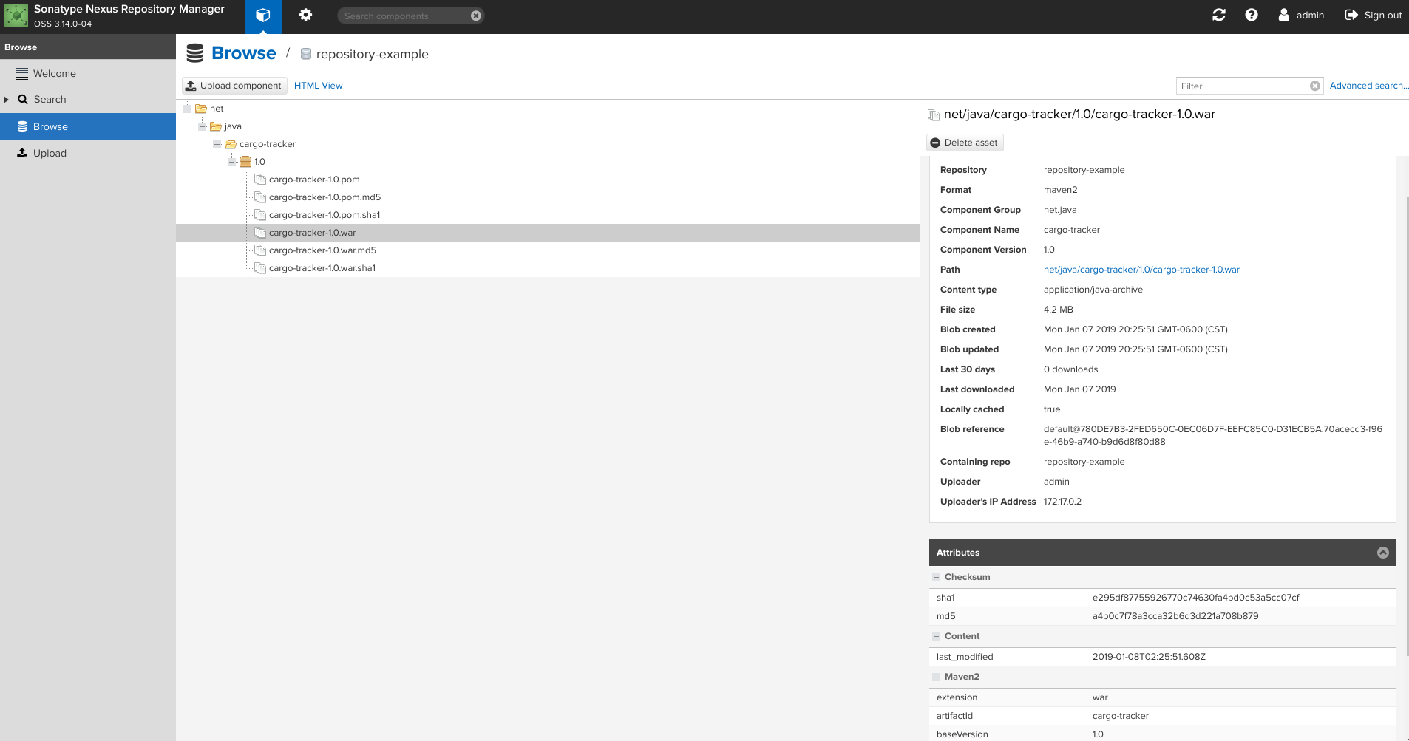Select cargo-tracker-1.0.pom.md5 asset
The image size is (1409, 741).
(x=325, y=197)
